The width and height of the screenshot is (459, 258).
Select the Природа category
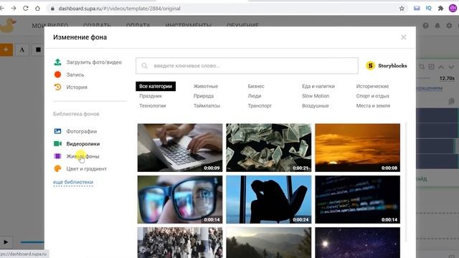[x=204, y=96]
